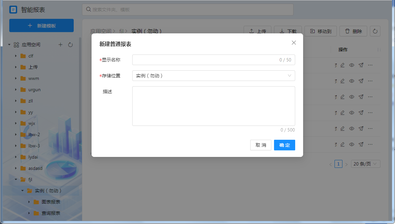Screen dimensions: 395x224
Task: Close the 新建普通报表 dialog with X
Action: [294, 43]
